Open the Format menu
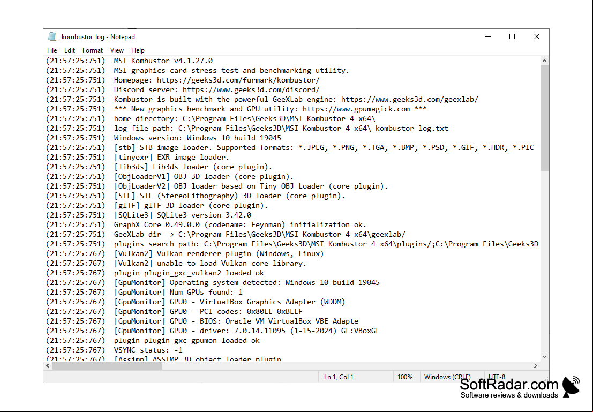Image resolution: width=593 pixels, height=412 pixels. pos(93,50)
